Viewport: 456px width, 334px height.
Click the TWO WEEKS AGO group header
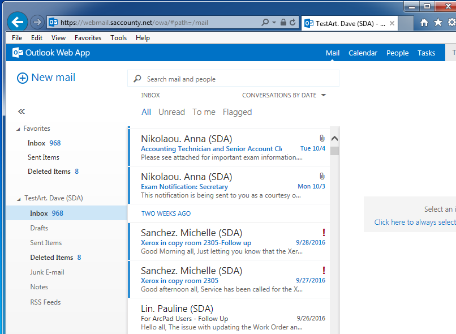point(166,213)
